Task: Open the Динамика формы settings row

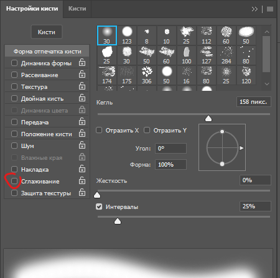Action: point(47,63)
